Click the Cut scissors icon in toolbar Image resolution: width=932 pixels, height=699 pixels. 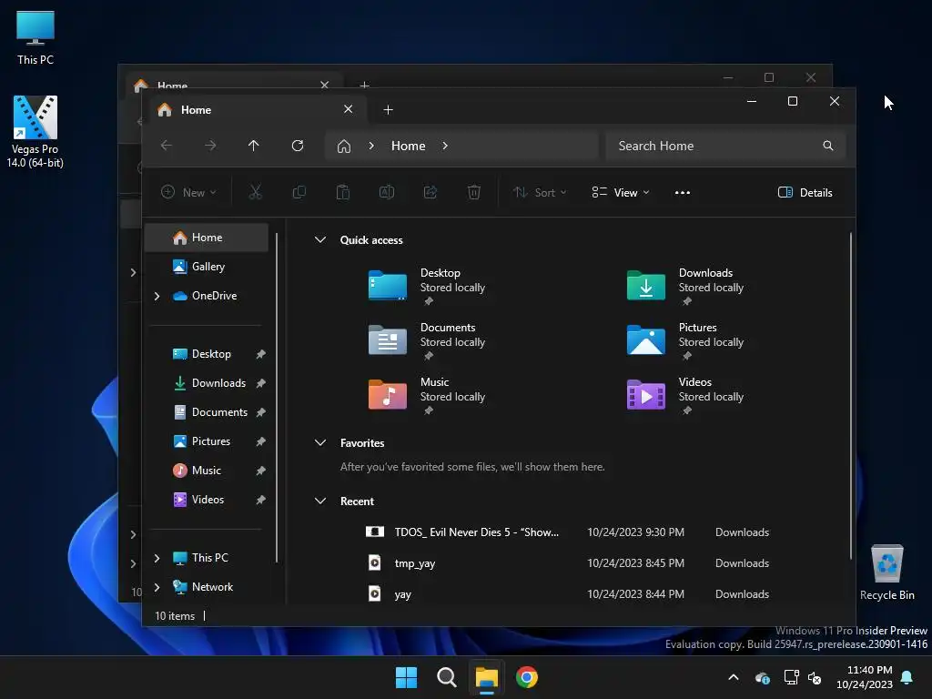[256, 193]
